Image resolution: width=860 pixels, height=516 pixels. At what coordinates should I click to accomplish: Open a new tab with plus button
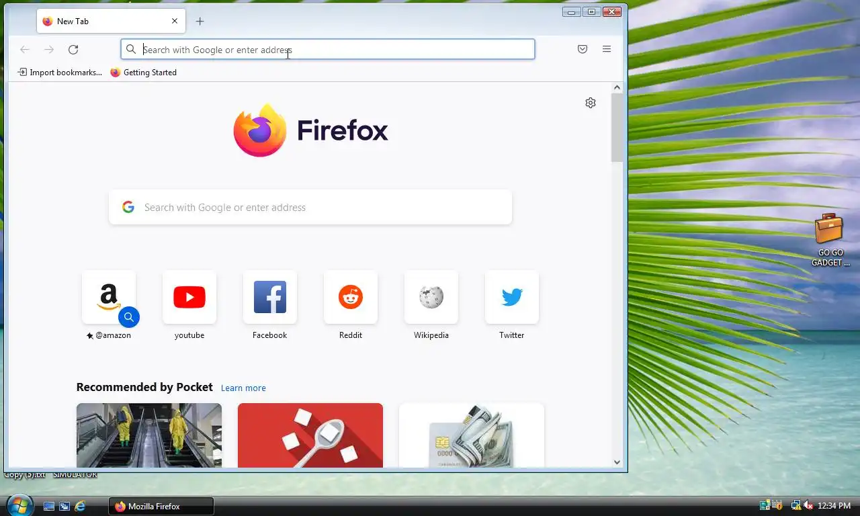pos(200,21)
